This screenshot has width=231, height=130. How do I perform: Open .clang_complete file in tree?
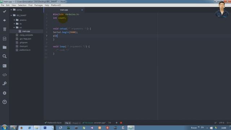click(26, 35)
